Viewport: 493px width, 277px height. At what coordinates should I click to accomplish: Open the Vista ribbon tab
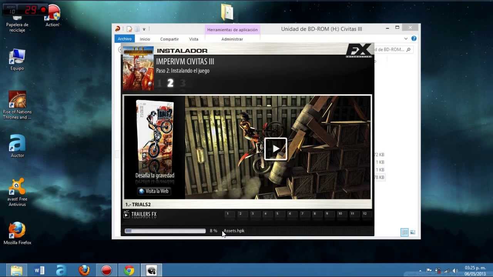pos(194,39)
